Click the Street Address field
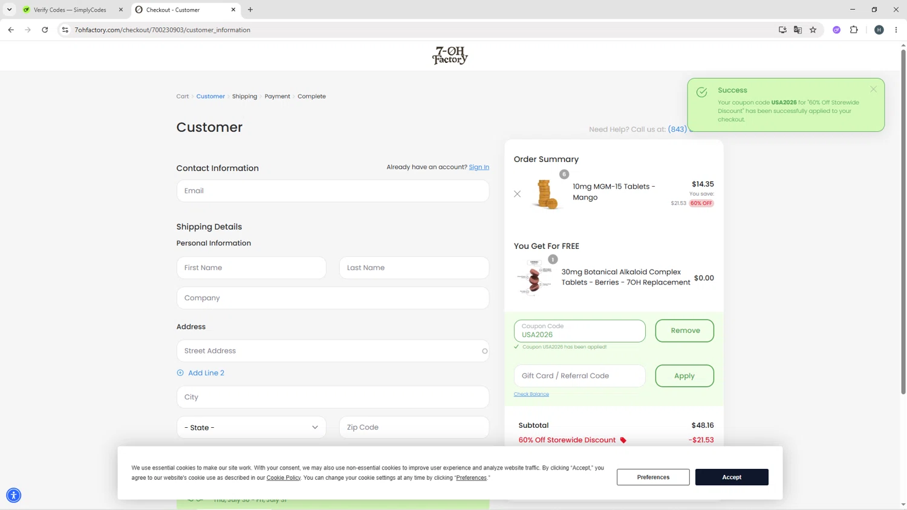 [x=333, y=351]
